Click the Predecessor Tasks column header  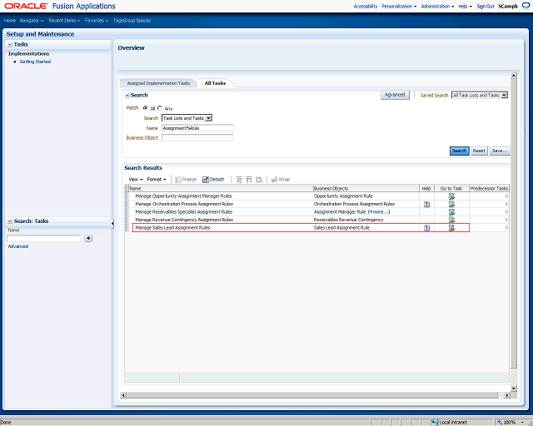pos(489,188)
